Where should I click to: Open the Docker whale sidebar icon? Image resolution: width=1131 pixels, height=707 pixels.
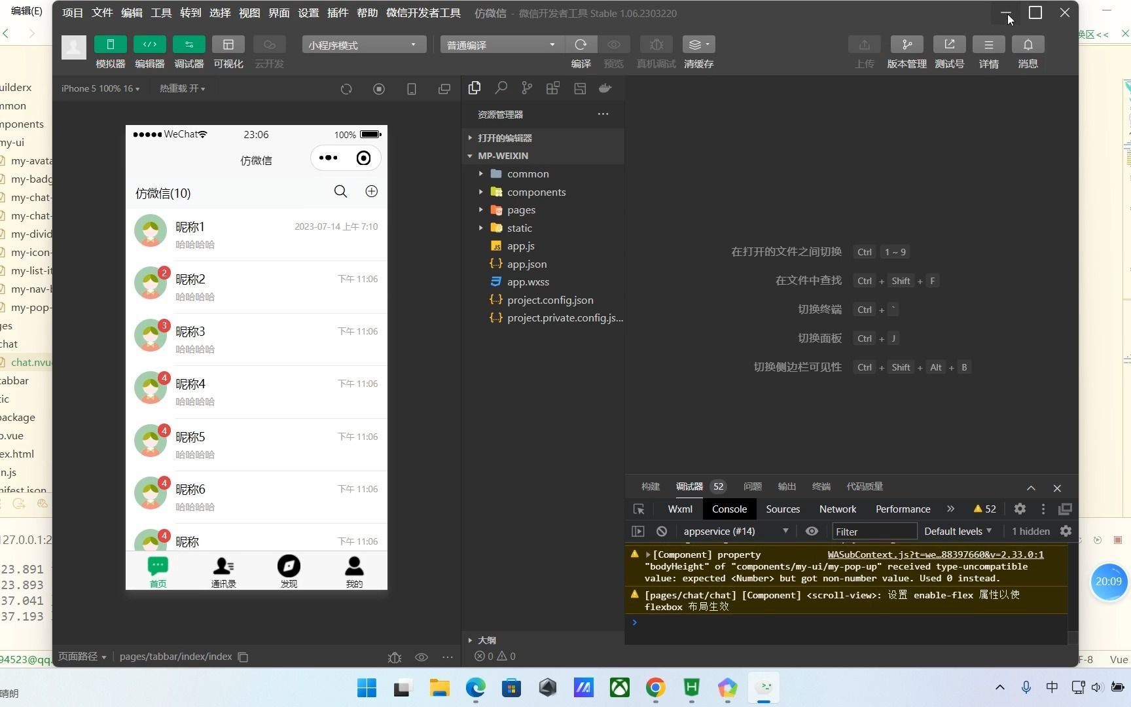click(605, 88)
